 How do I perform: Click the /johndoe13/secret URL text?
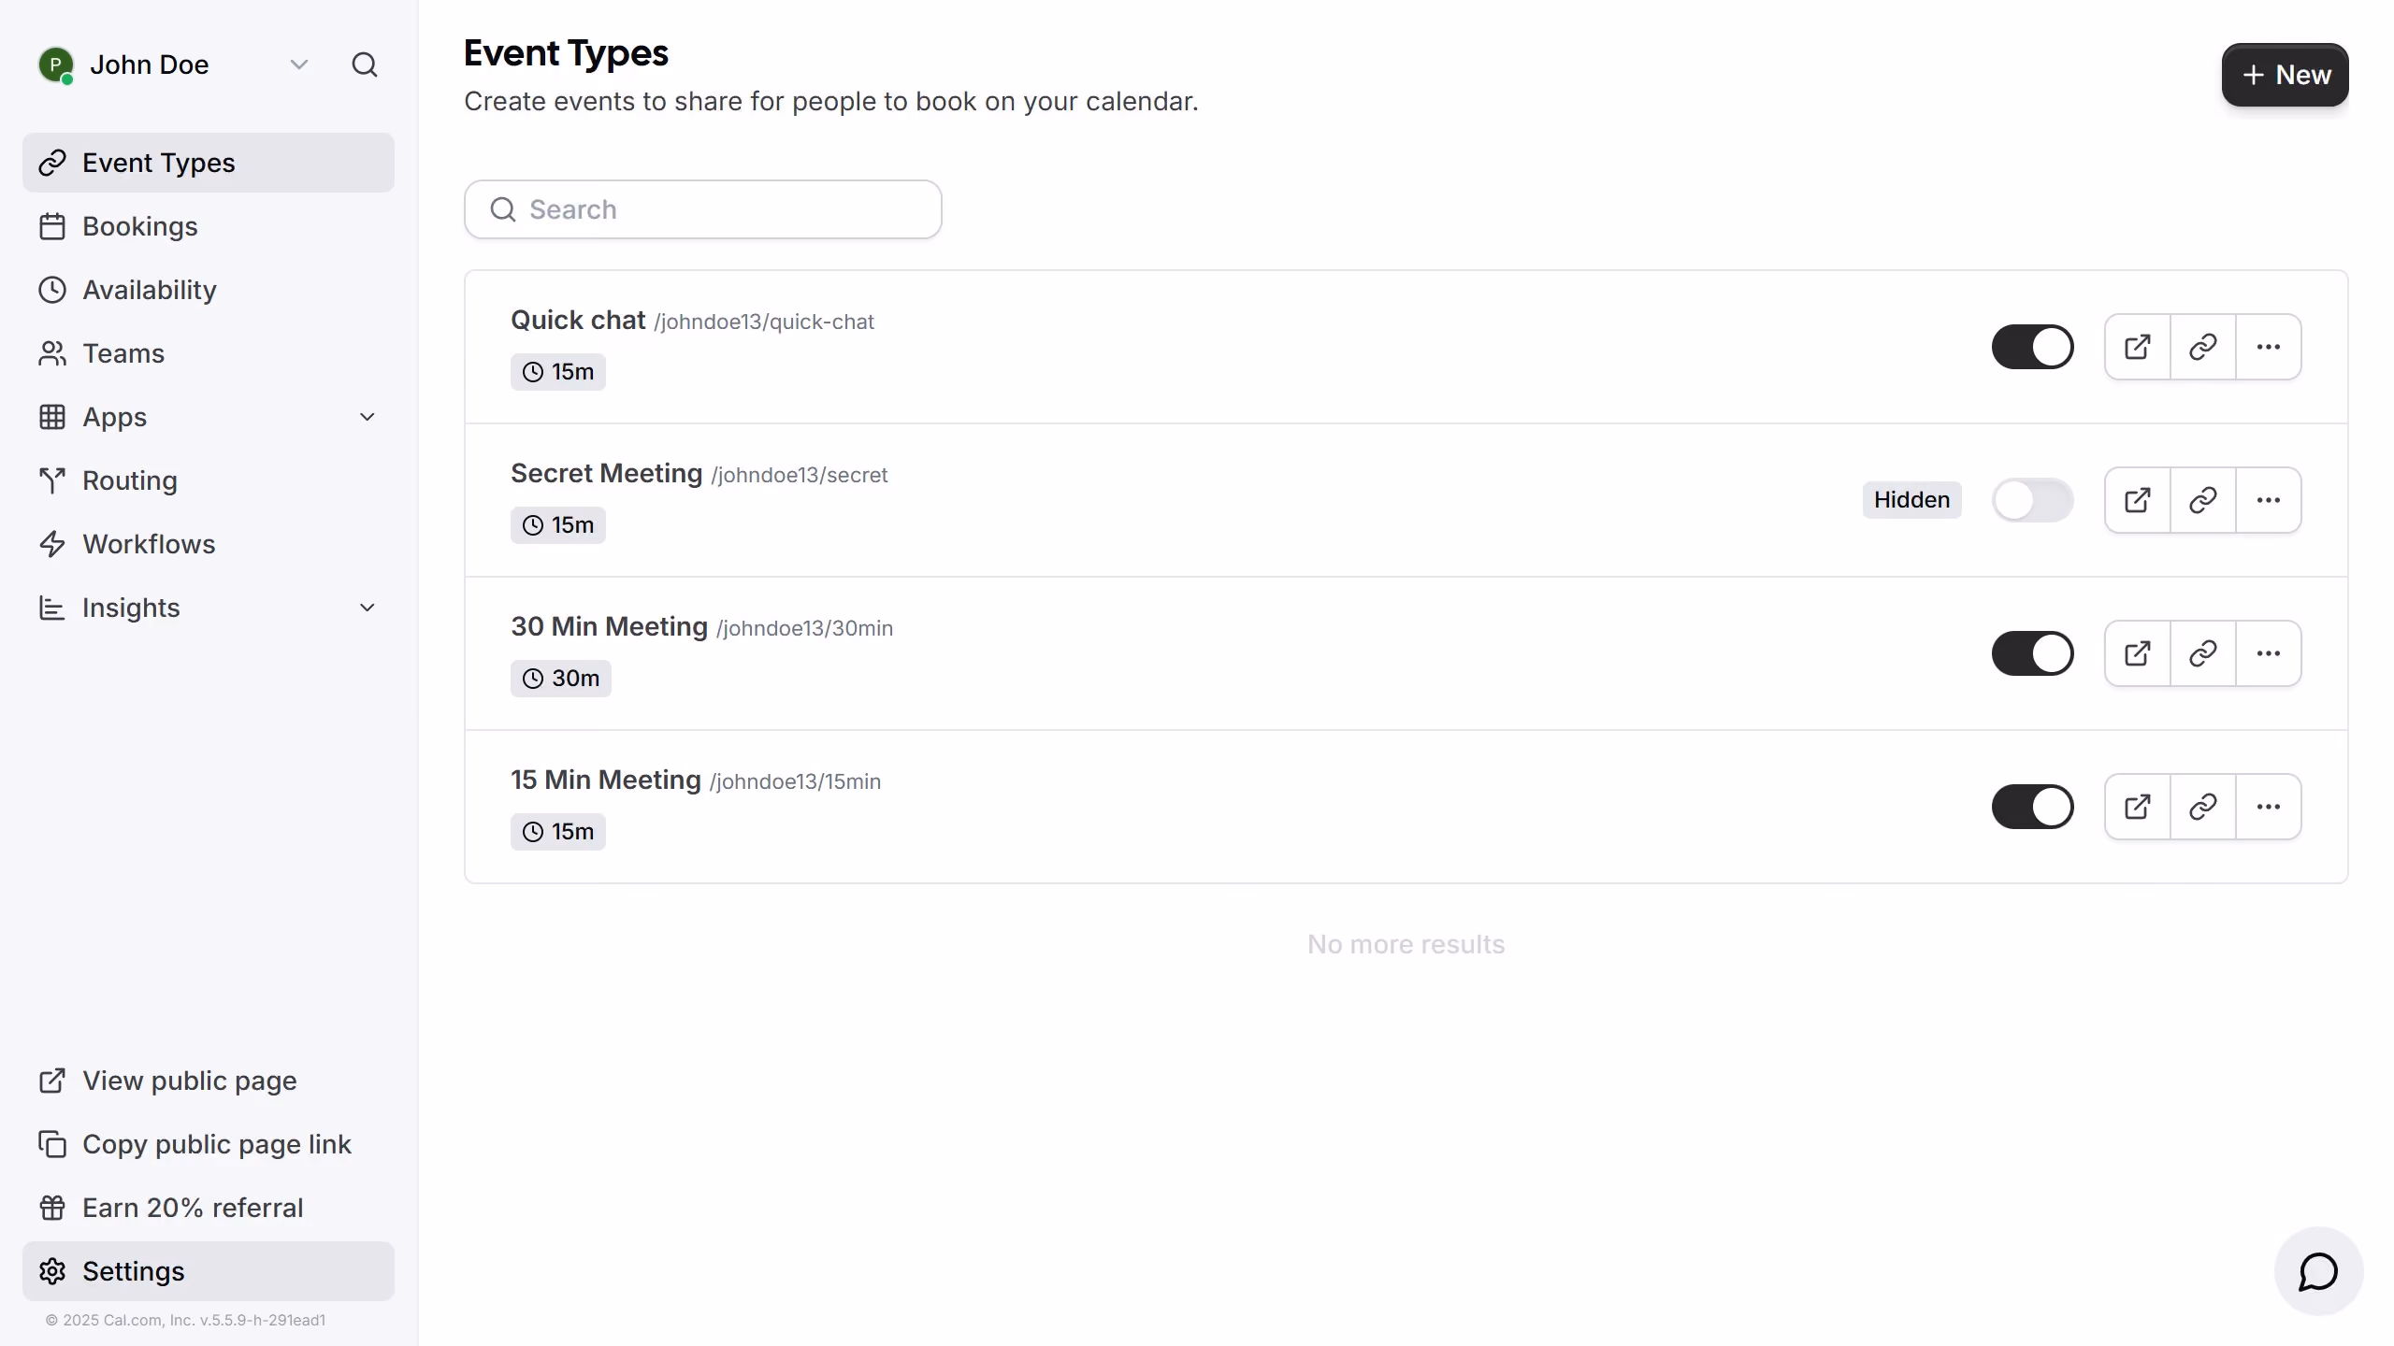tap(800, 475)
